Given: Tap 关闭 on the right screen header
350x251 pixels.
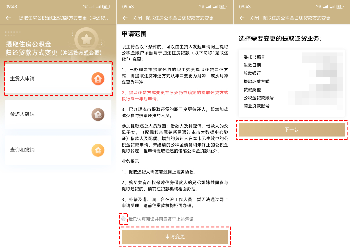Looking at the screenshot, I should 254,18.
